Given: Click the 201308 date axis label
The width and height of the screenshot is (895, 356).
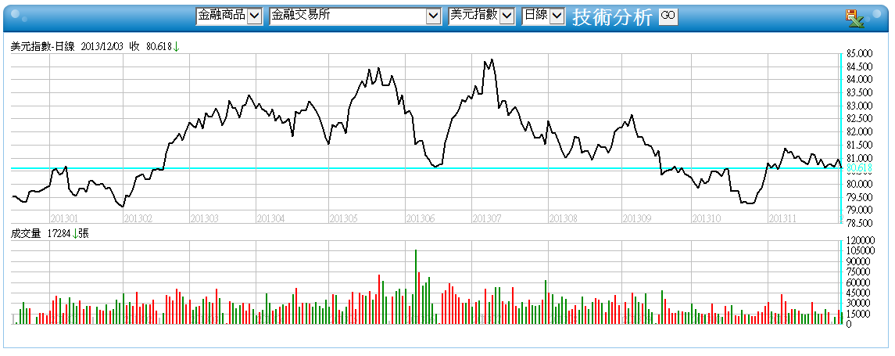Looking at the screenshot, I should point(563,218).
